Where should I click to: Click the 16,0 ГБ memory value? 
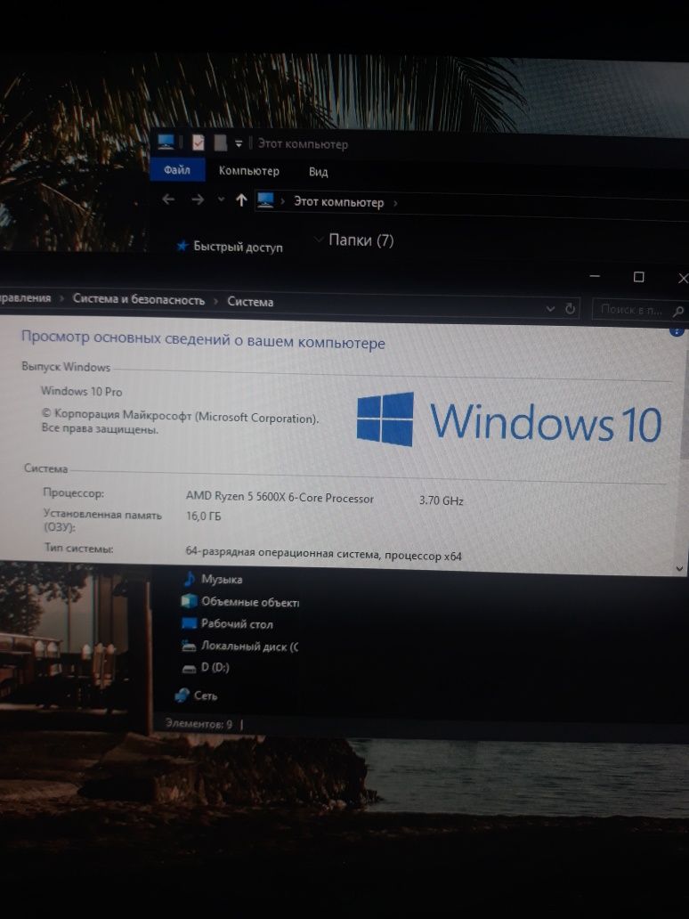pyautogui.click(x=203, y=516)
